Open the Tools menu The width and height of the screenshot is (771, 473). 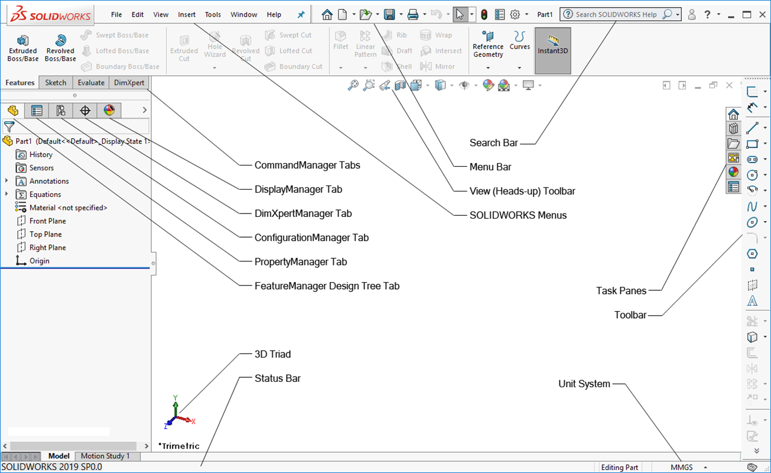coord(213,14)
